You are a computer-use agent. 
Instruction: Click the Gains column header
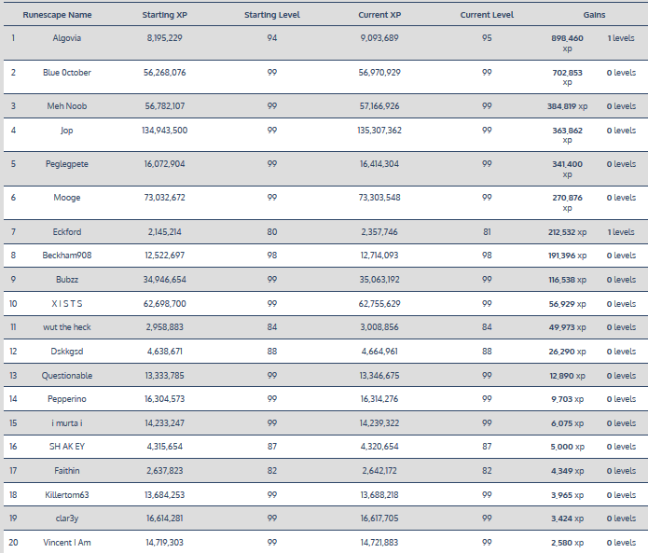pos(594,16)
